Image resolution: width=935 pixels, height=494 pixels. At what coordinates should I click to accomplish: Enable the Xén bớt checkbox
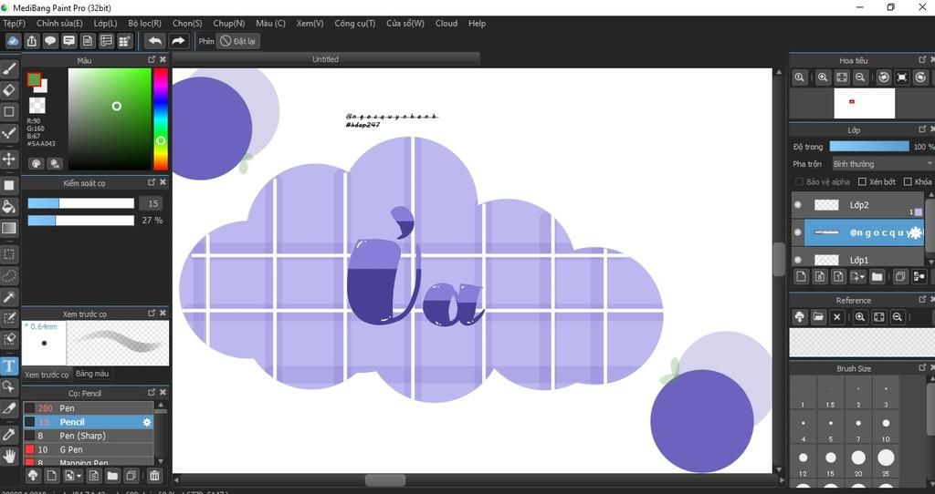(862, 181)
